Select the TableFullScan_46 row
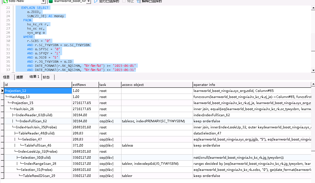The image size is (315, 183). [37, 145]
